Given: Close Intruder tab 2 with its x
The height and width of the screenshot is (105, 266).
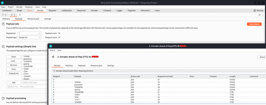Looking at the screenshot, I should click(15, 15).
